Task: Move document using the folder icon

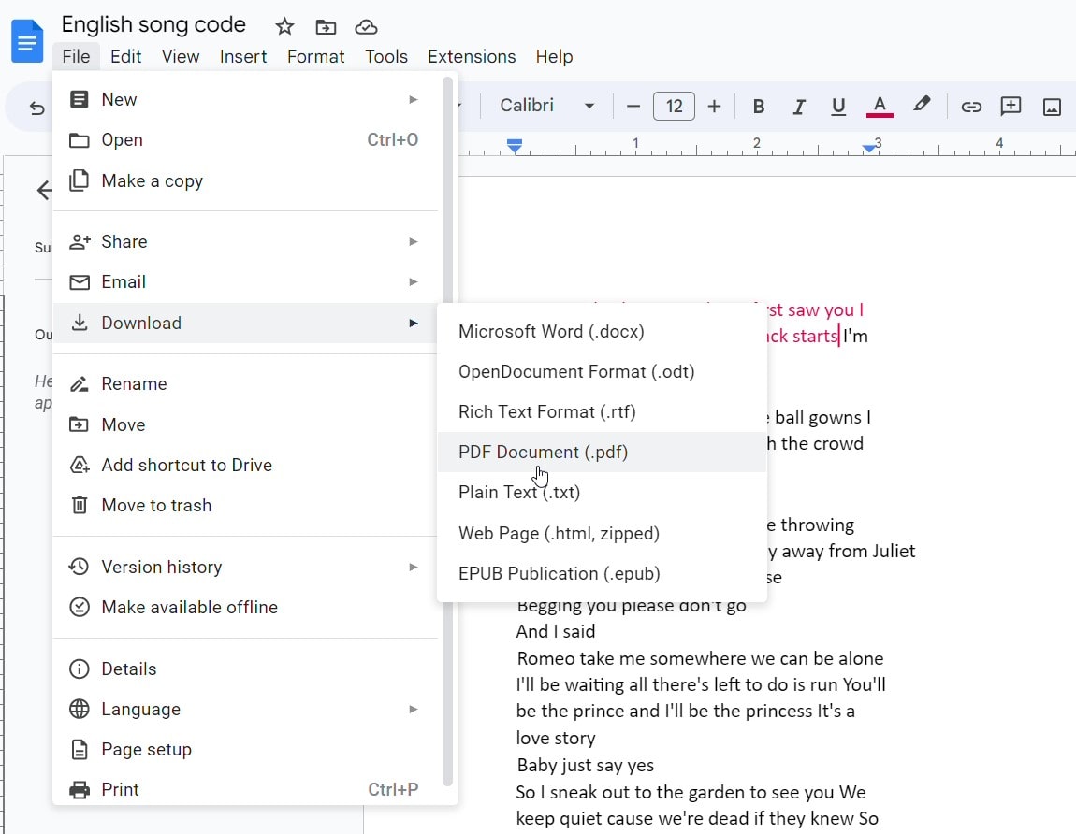Action: click(x=325, y=27)
